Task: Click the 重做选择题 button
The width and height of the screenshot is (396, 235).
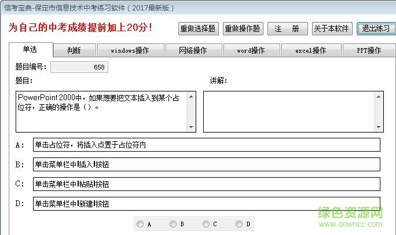Action: click(198, 29)
